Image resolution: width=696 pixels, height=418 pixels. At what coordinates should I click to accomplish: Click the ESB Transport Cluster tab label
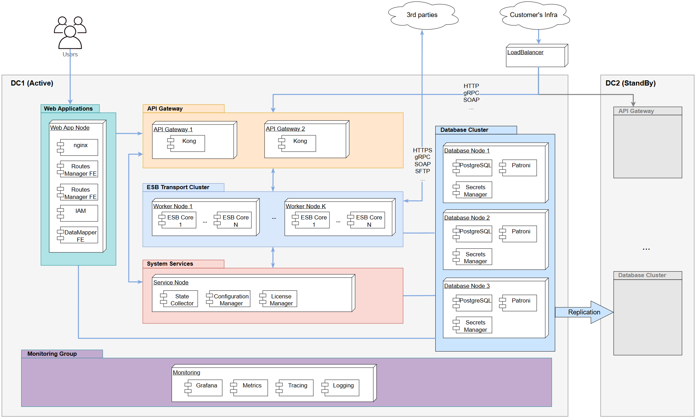(178, 187)
